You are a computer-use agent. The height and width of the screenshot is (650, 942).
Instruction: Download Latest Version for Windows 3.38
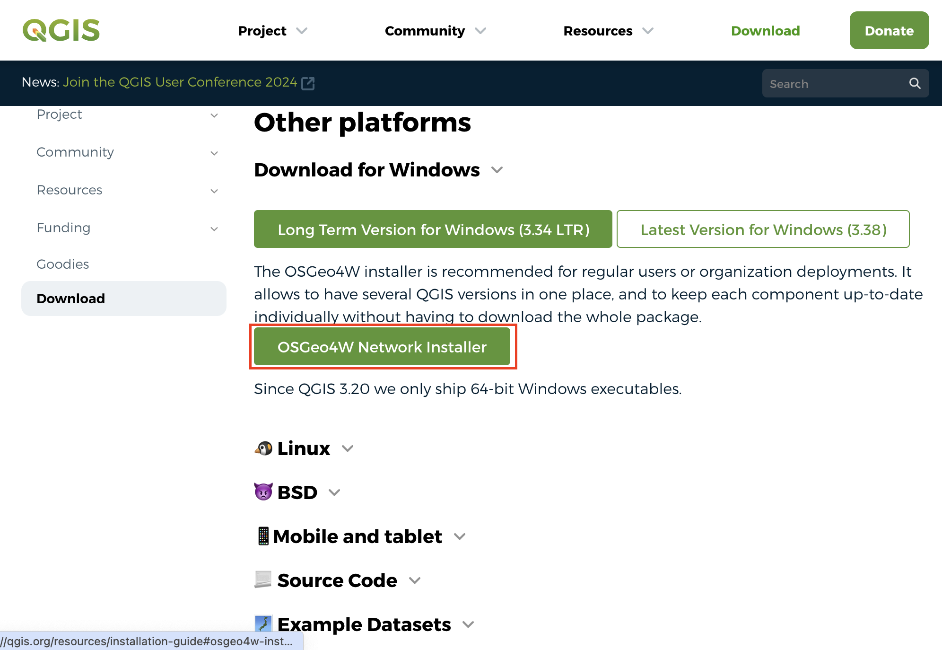point(763,229)
